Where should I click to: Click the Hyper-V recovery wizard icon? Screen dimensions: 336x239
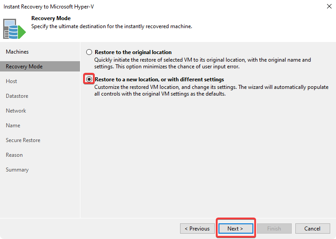15,28
